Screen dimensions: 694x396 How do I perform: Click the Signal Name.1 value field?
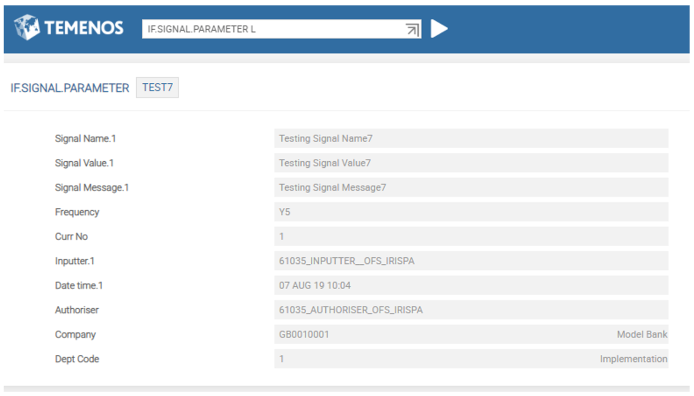(470, 139)
